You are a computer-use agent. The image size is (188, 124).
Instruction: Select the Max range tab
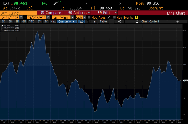pos(53,21)
